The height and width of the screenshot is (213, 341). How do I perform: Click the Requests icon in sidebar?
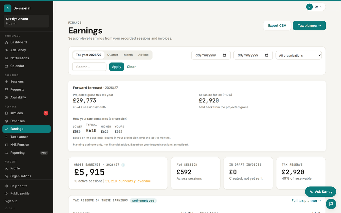pos(6,90)
